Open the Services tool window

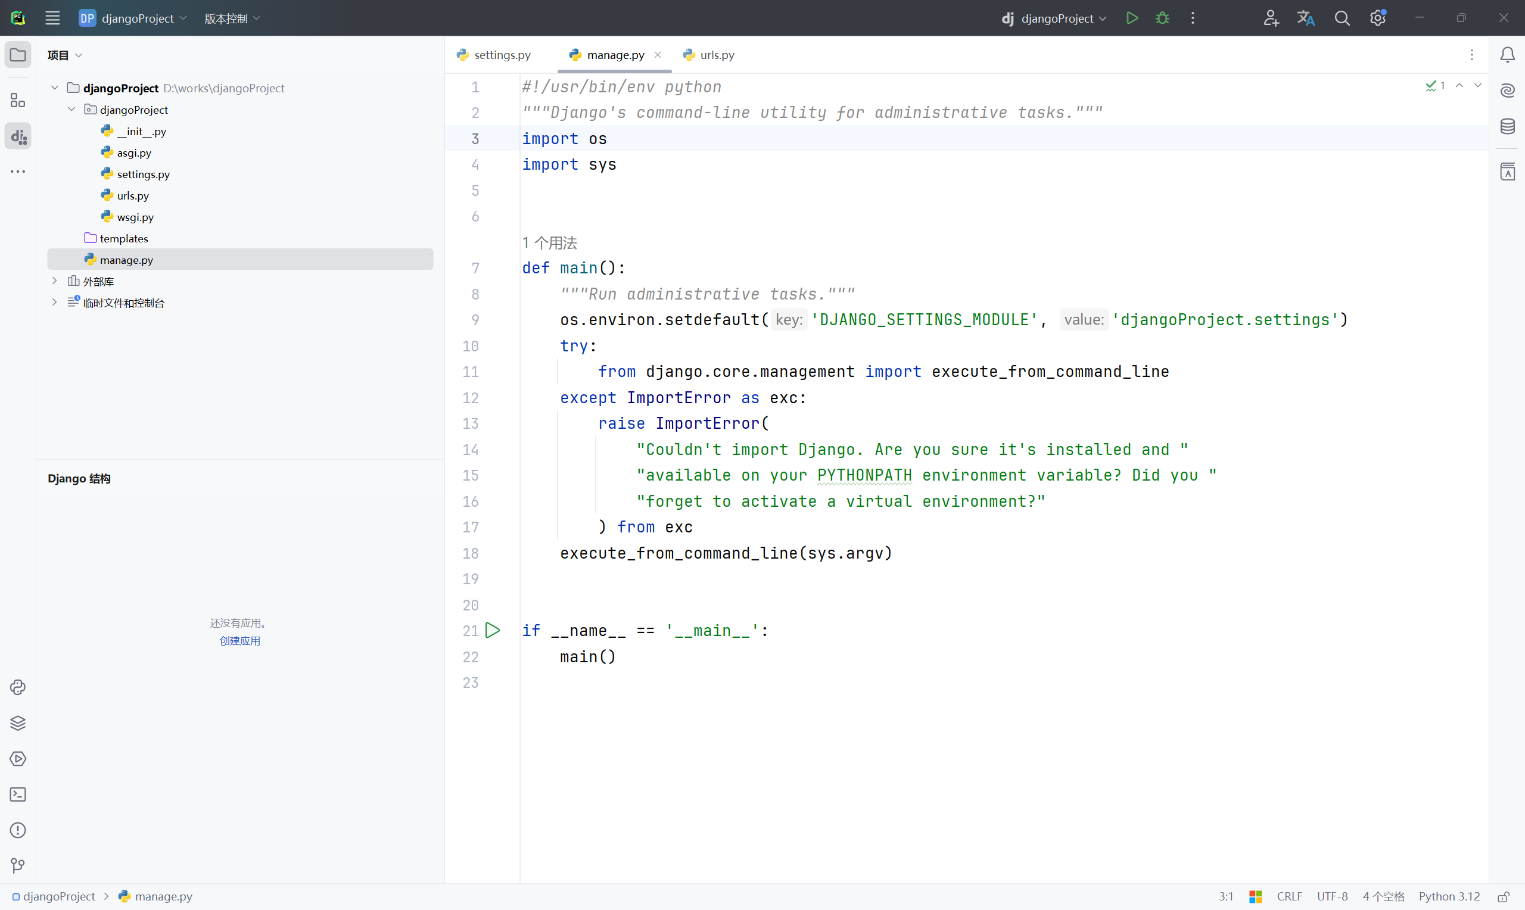(x=18, y=759)
